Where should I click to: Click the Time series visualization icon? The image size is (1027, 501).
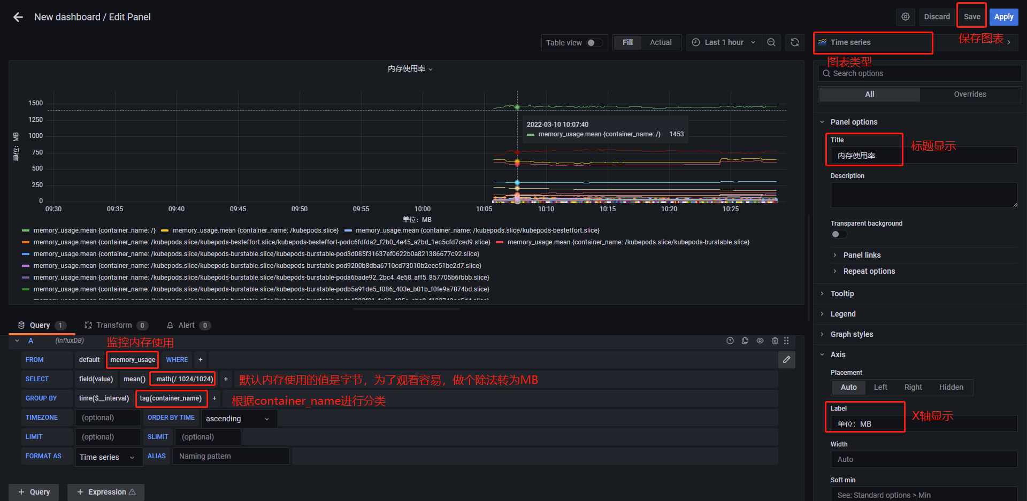click(822, 42)
